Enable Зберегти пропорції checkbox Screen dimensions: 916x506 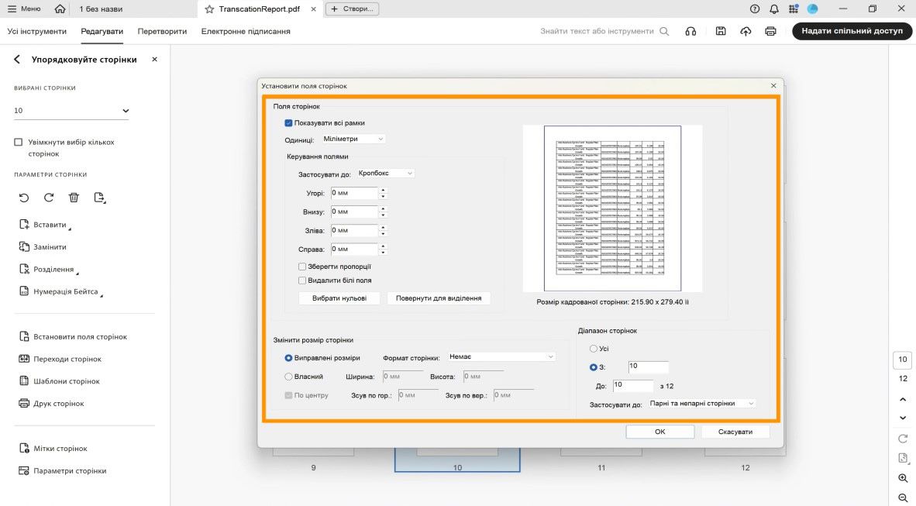[302, 267]
